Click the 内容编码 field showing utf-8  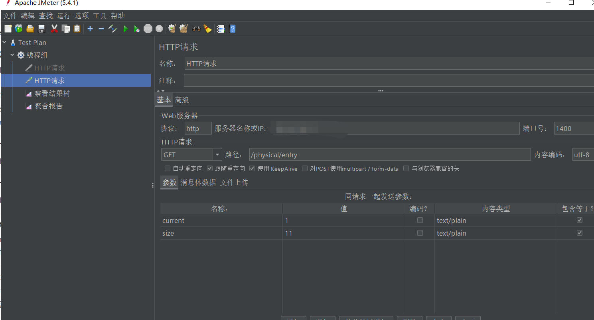[x=583, y=155]
